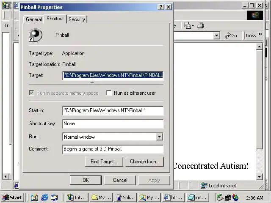This screenshot has height=203, width=271.
Task: Switch to the Int... taskbar button
Action: point(77,198)
